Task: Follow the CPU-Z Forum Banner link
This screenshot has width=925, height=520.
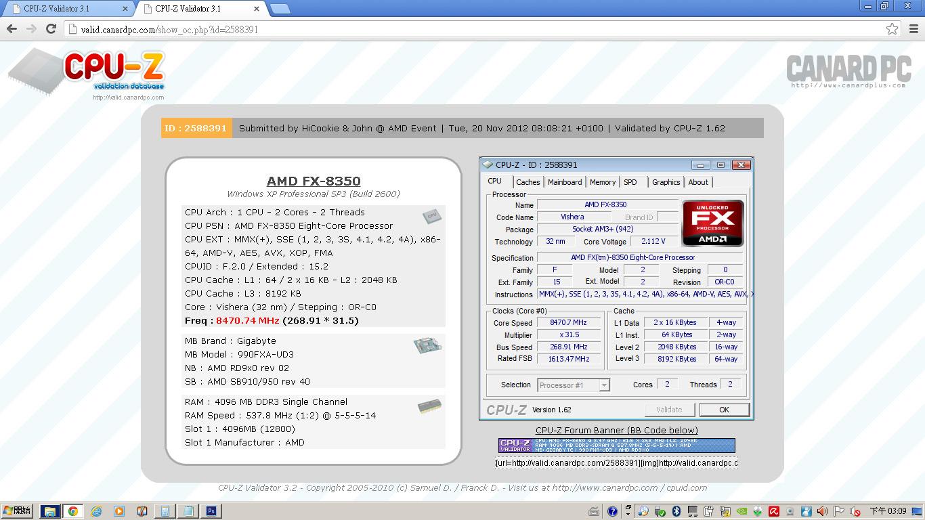Action: (x=616, y=430)
